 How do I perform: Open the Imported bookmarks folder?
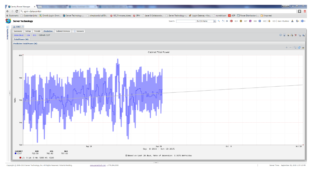coord(266,16)
